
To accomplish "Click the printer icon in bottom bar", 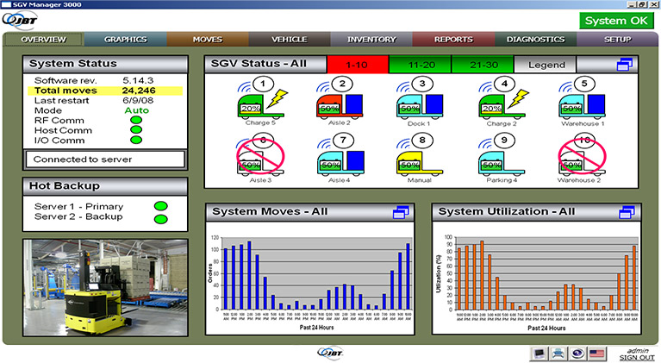I will pos(558,354).
